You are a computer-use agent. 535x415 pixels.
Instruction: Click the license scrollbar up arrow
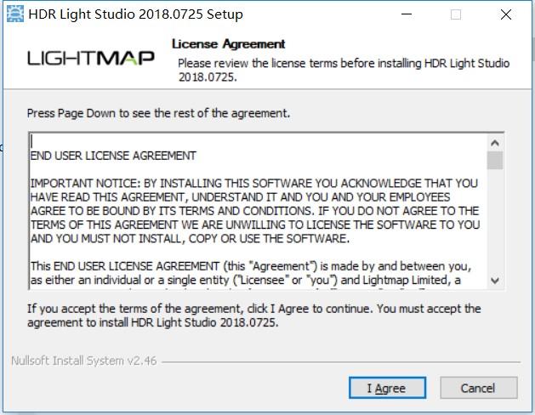pyautogui.click(x=495, y=142)
